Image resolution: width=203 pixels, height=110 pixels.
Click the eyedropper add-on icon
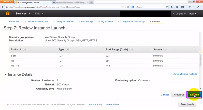click(198, 7)
